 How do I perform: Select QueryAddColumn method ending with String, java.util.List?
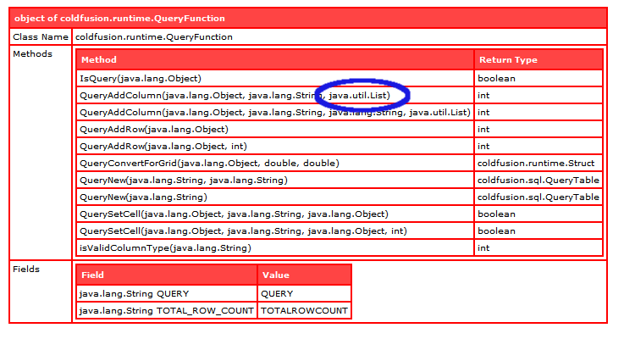point(275,96)
